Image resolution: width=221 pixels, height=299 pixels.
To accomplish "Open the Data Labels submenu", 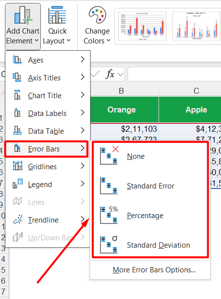I will pos(48,113).
